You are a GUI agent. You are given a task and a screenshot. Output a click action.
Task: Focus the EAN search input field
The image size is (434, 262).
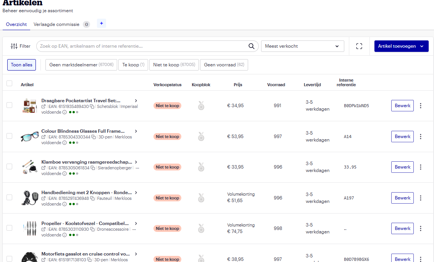(x=147, y=46)
